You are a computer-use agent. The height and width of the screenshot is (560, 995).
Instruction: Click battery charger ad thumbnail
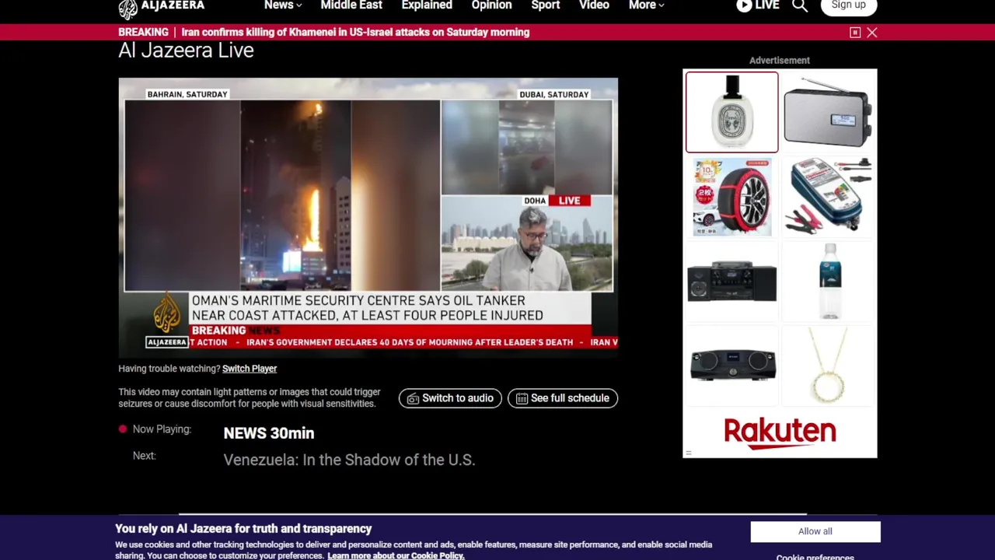click(x=828, y=196)
